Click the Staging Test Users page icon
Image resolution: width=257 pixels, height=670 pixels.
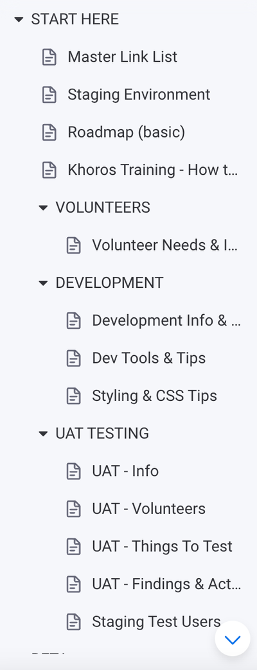73,622
